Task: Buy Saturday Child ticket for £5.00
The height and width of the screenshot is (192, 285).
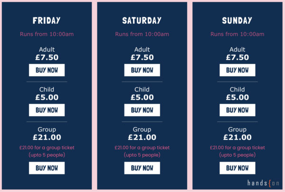Action: click(142, 110)
